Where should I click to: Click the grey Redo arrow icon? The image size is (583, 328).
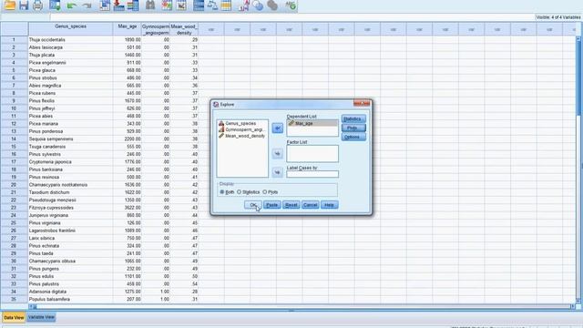point(87,5)
